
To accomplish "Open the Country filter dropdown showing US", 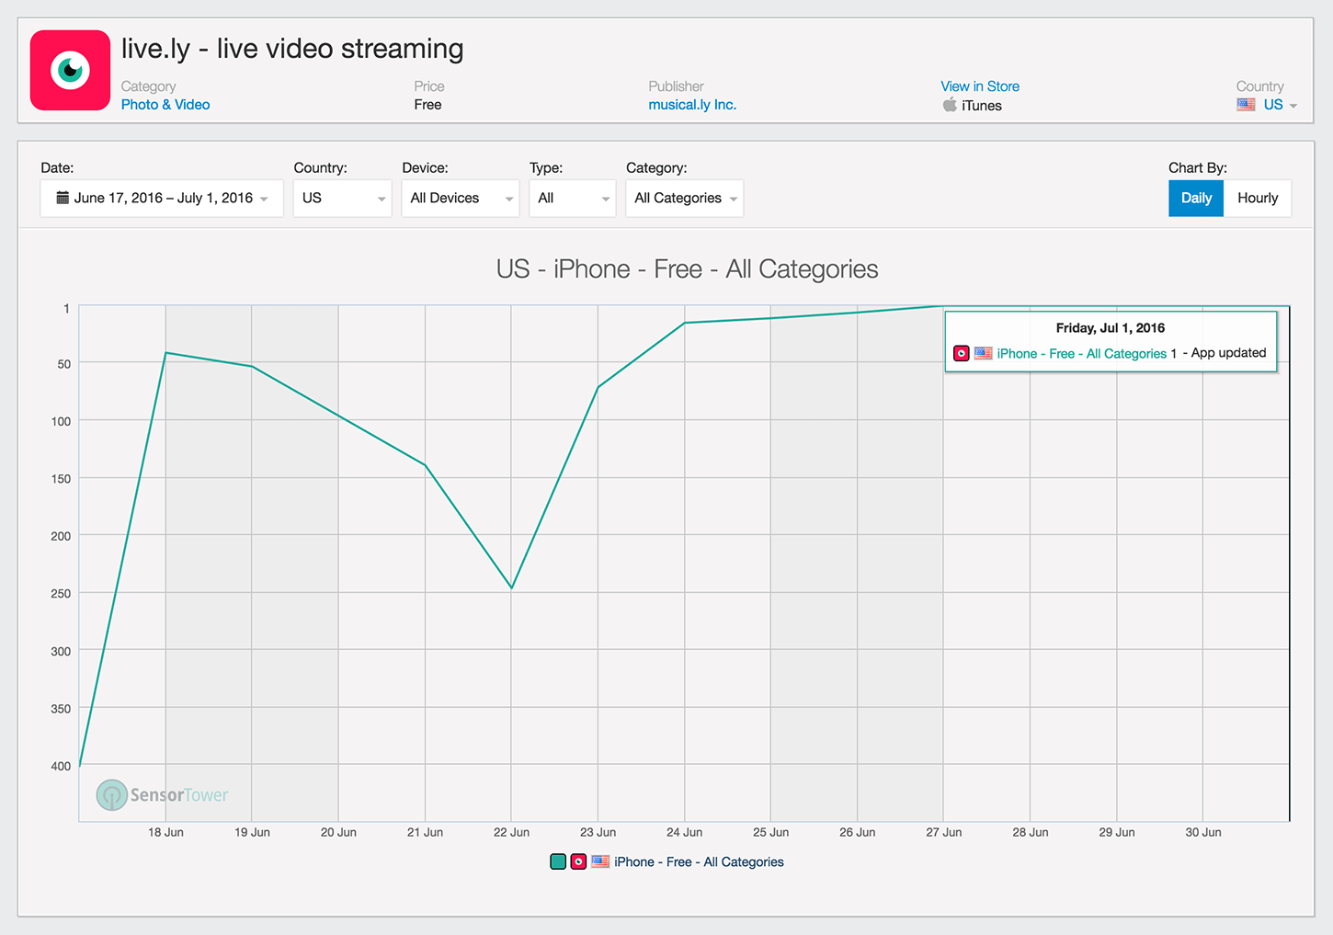I will [343, 199].
